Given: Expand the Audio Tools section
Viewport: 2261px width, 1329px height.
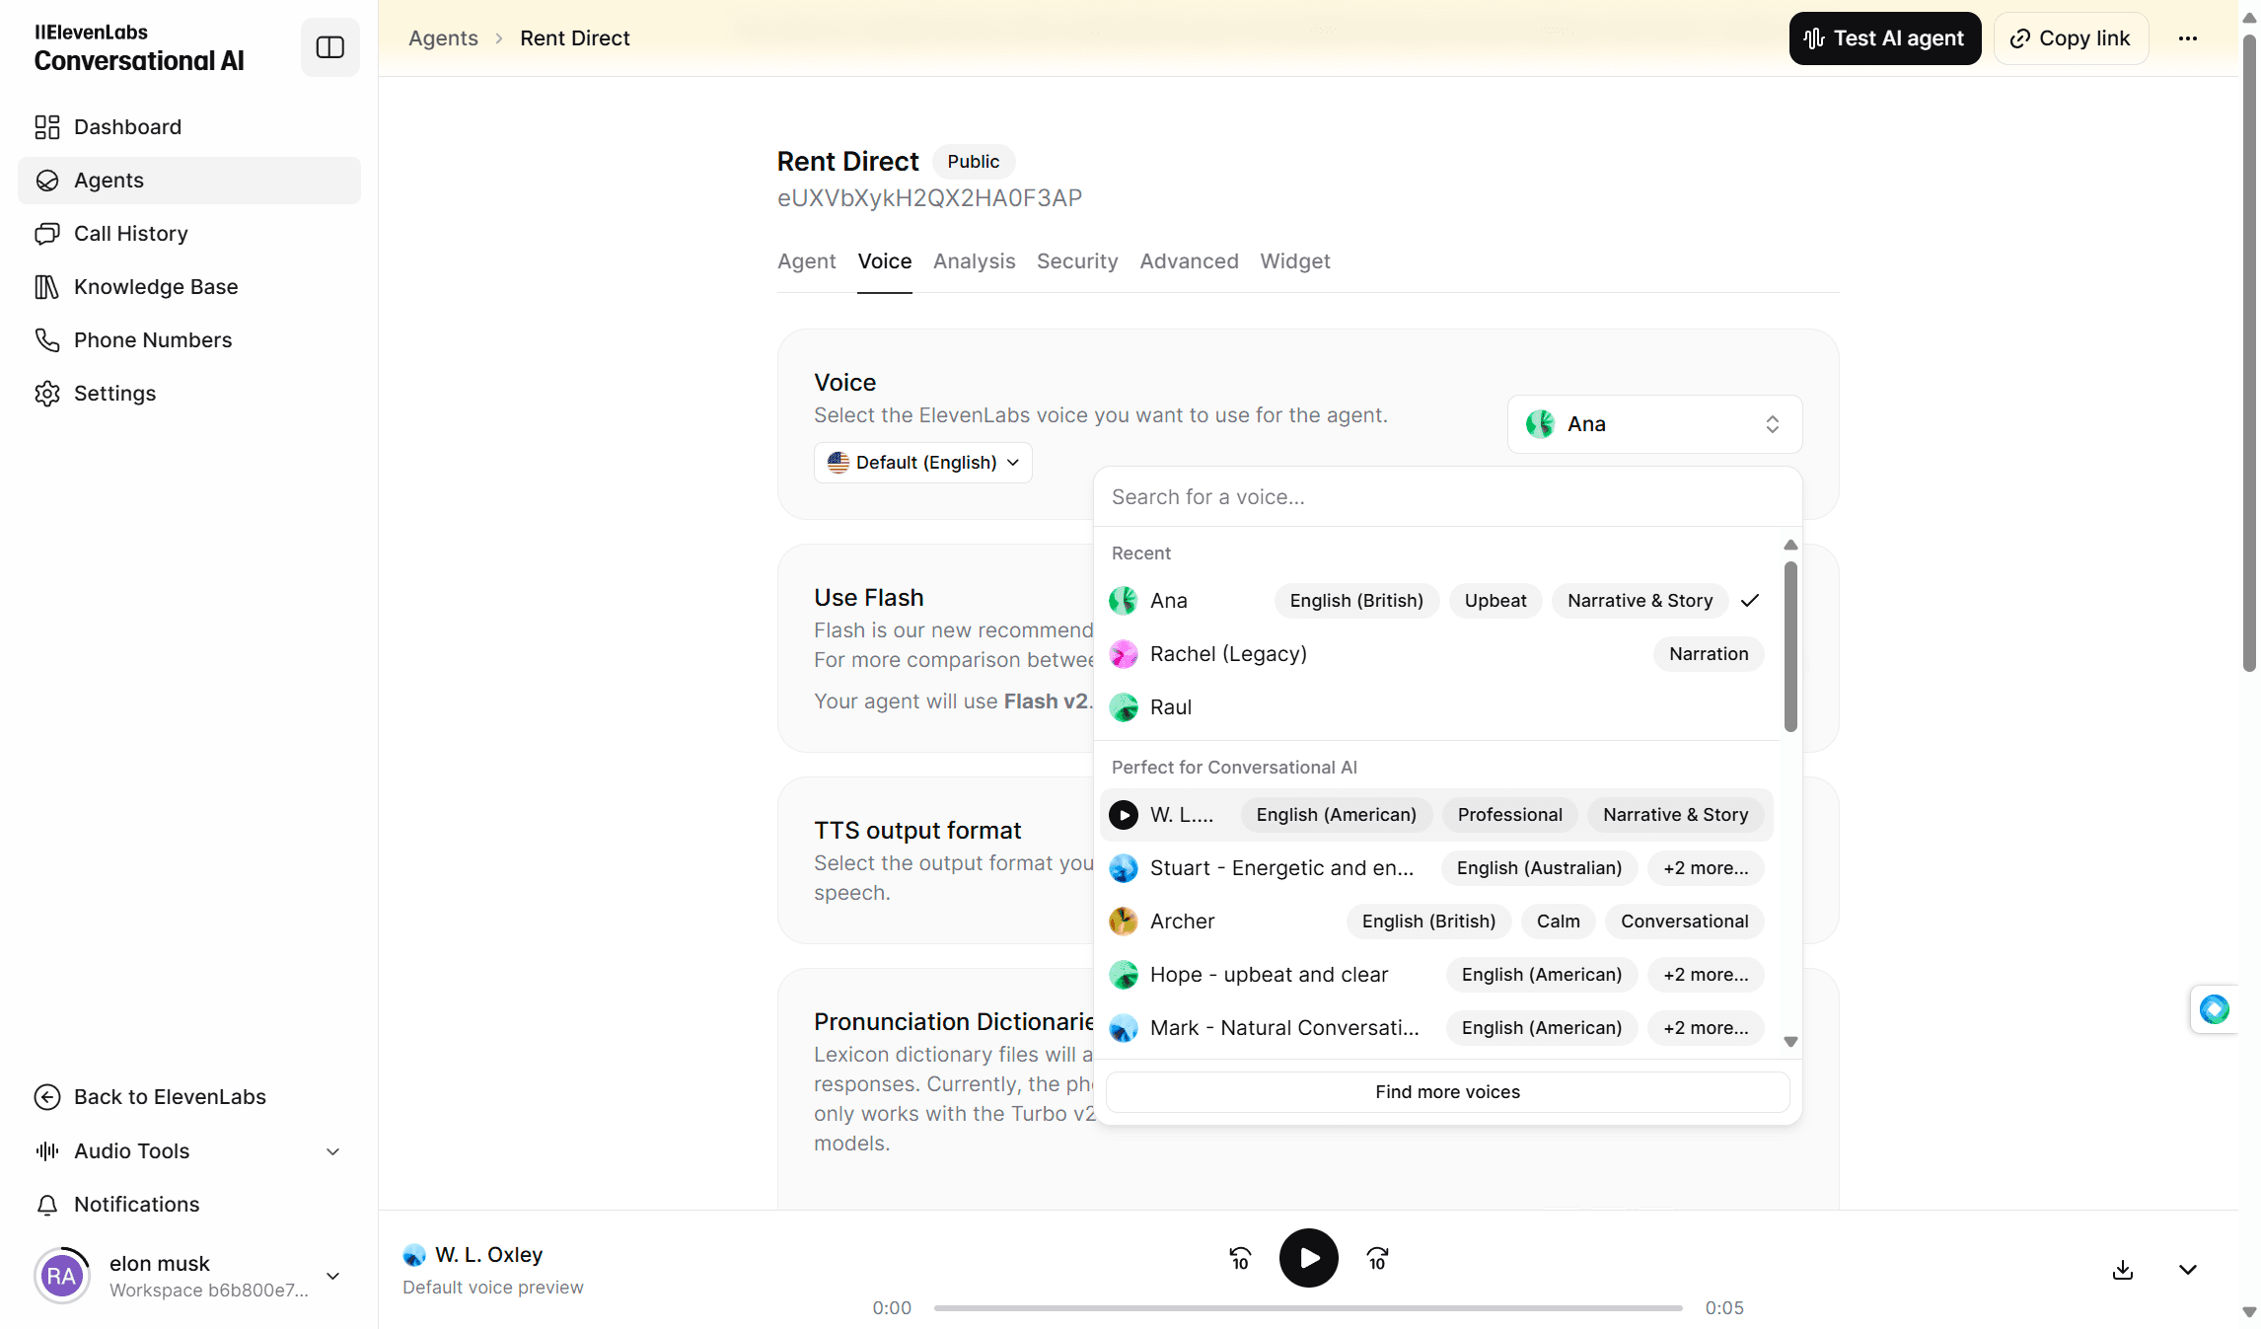Looking at the screenshot, I should click(x=188, y=1151).
